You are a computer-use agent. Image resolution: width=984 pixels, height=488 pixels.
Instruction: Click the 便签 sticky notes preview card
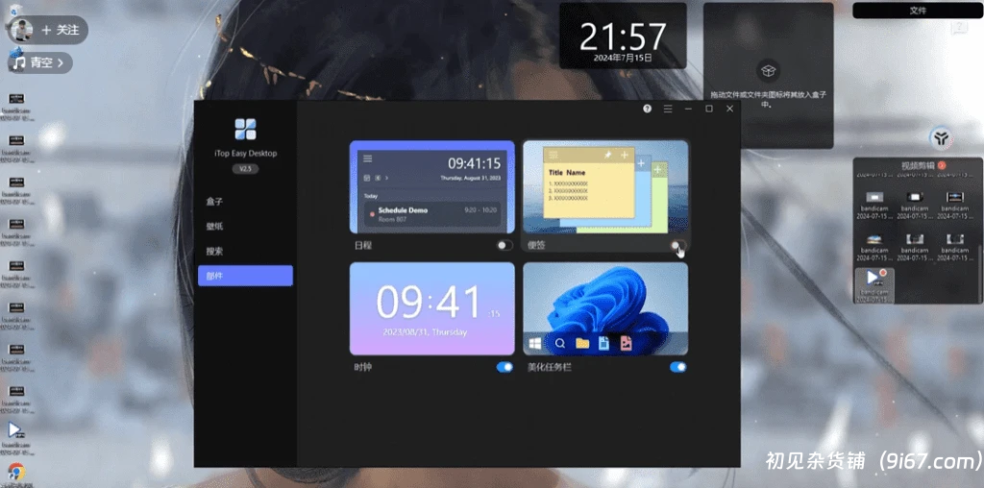click(605, 187)
